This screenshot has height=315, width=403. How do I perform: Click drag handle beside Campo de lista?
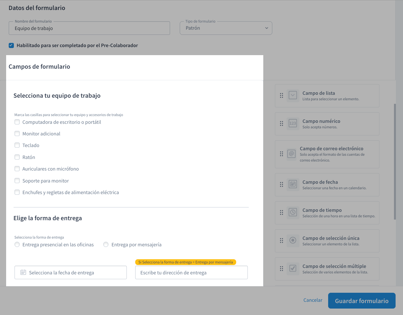click(281, 96)
